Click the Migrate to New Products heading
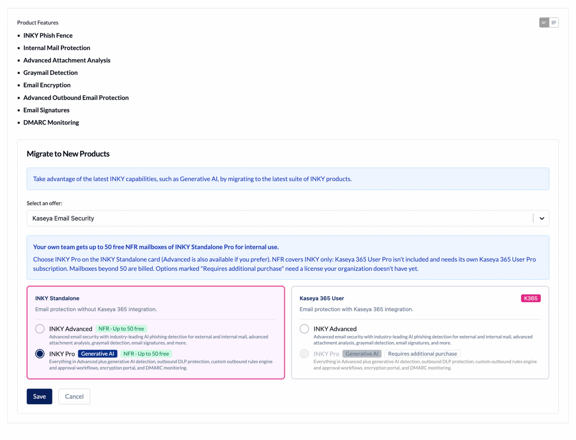 [68, 154]
